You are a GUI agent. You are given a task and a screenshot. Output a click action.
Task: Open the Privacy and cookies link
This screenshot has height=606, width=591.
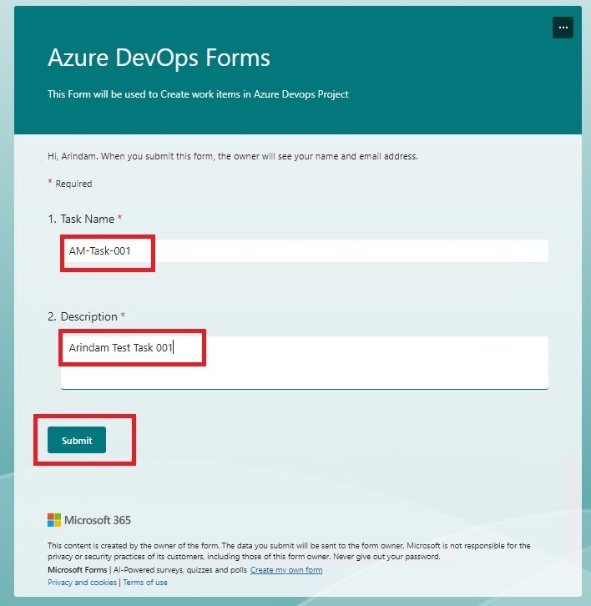[82, 582]
